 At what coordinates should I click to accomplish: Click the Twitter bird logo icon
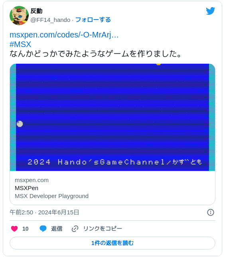[x=210, y=11]
